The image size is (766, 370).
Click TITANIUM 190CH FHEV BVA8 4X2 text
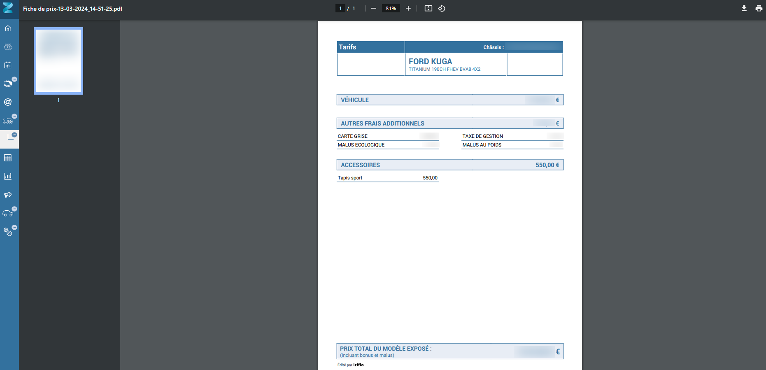[445, 69]
